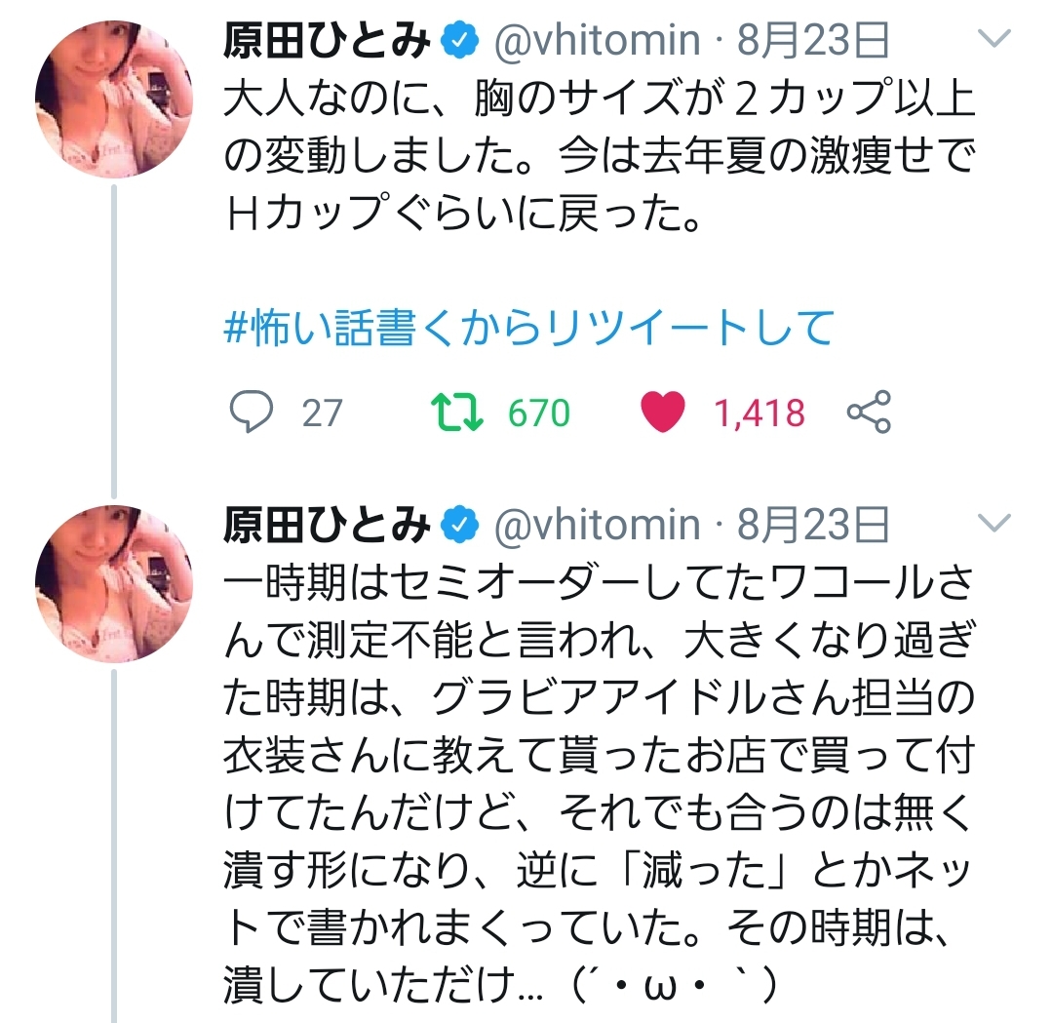Click the 原田ひとみ name on the first tweet
1052x1023 pixels.
pyautogui.click(x=327, y=40)
